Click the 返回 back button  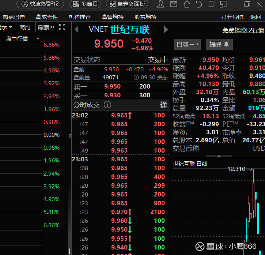(x=256, y=17)
